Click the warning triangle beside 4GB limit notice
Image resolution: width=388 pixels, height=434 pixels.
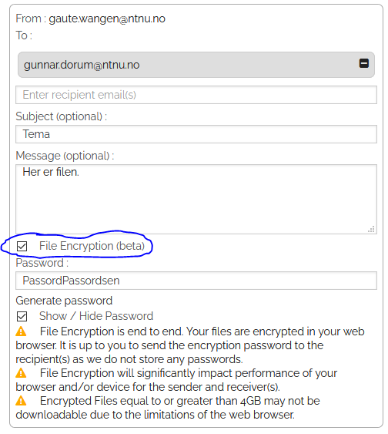[21, 401]
